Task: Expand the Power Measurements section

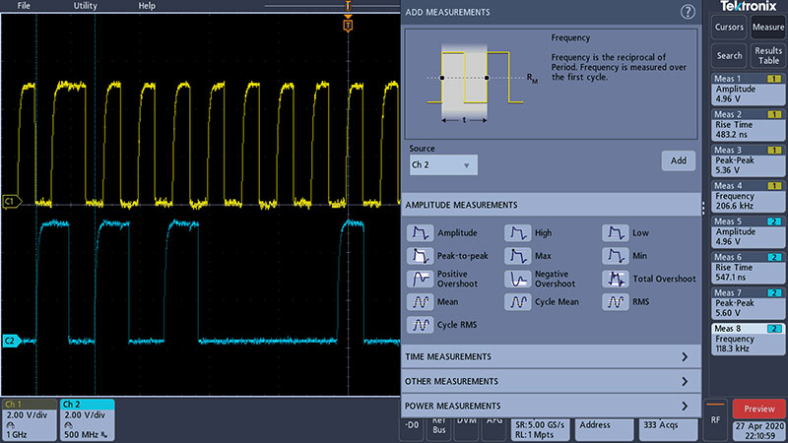Action: pyautogui.click(x=551, y=406)
